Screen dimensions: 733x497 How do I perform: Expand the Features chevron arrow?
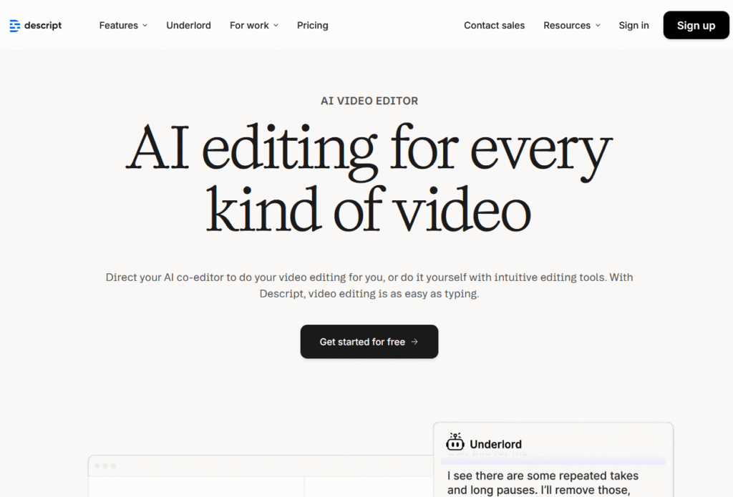(145, 26)
